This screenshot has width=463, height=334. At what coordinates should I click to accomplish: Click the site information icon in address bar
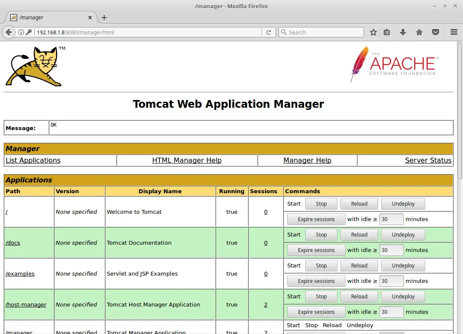[x=21, y=32]
